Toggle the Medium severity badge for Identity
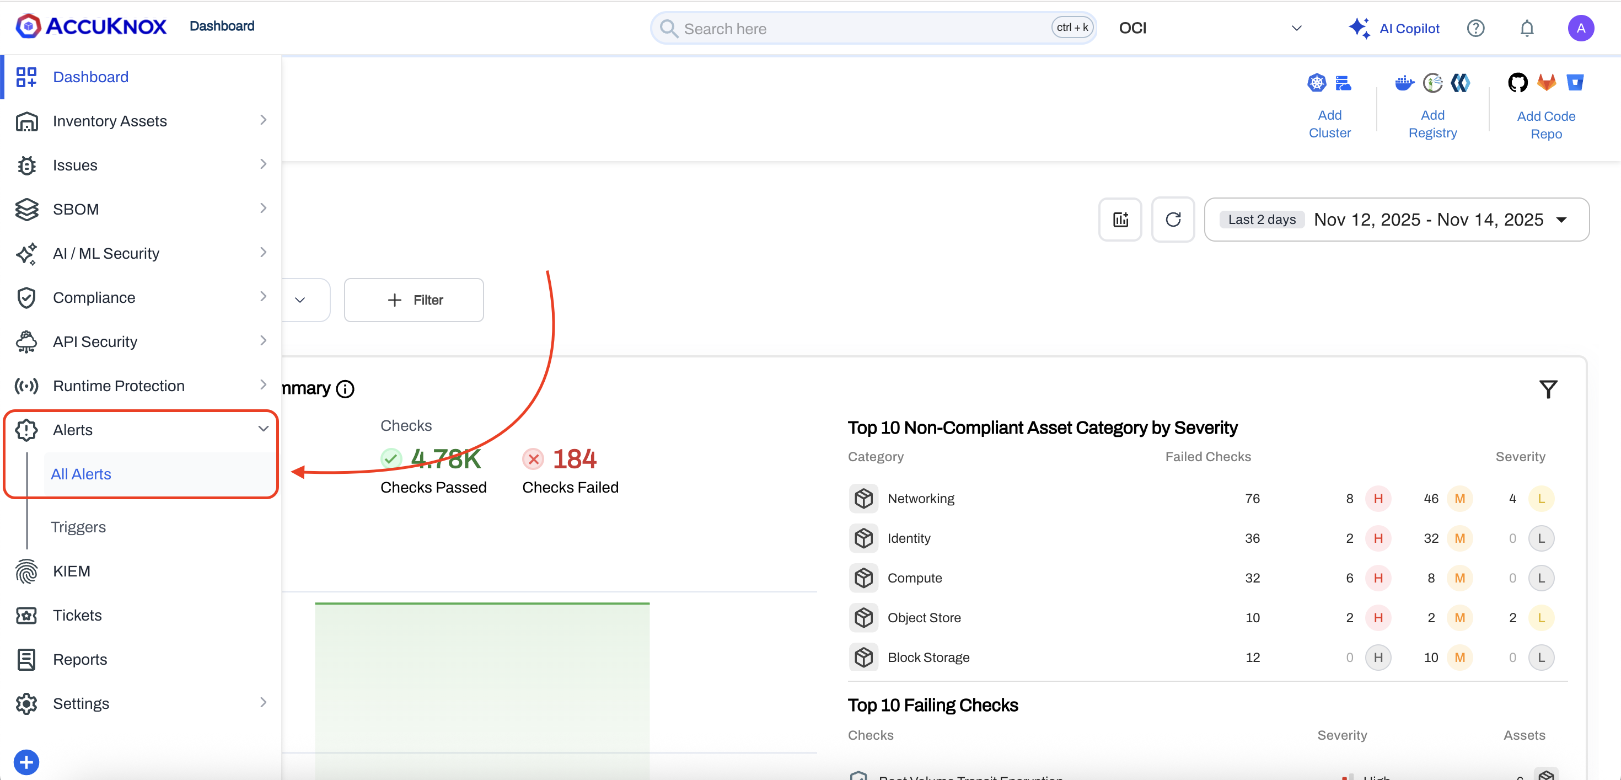Viewport: 1621px width, 780px height. click(1459, 538)
